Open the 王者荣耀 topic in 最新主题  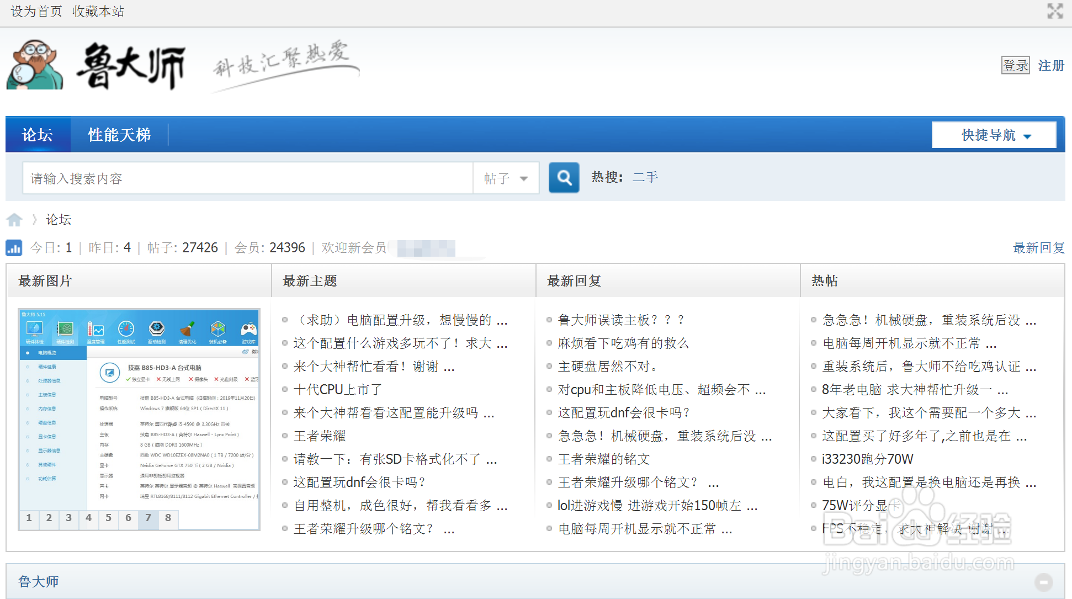coord(320,436)
